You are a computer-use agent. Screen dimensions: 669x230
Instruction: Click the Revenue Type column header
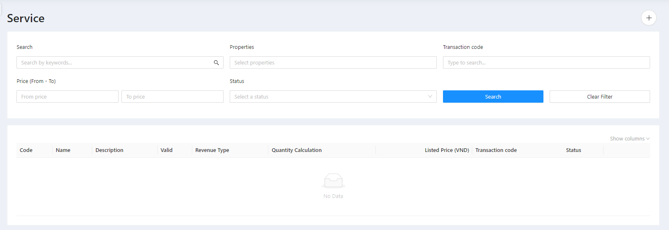click(x=212, y=150)
